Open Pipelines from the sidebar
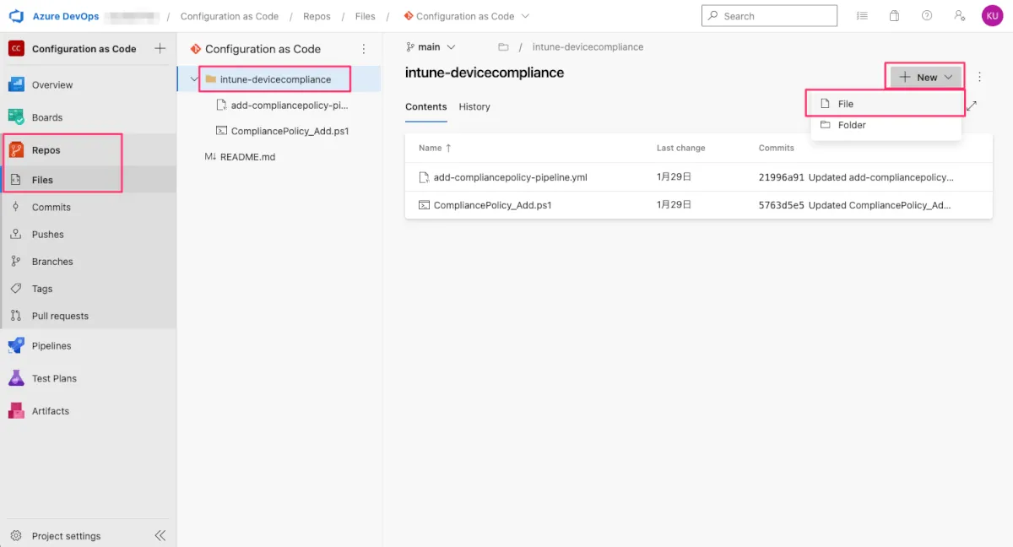The image size is (1013, 547). coord(51,346)
